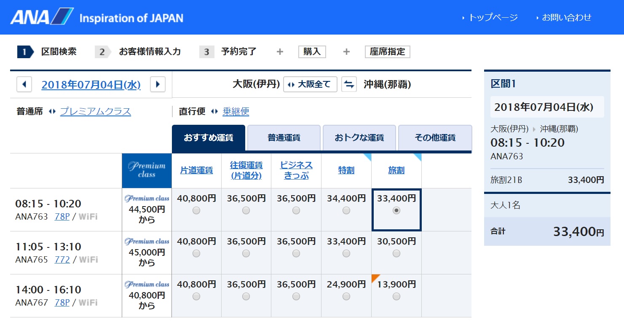Click the 大人1名 passenger count
Viewport: 624px width, 325px height.
506,206
